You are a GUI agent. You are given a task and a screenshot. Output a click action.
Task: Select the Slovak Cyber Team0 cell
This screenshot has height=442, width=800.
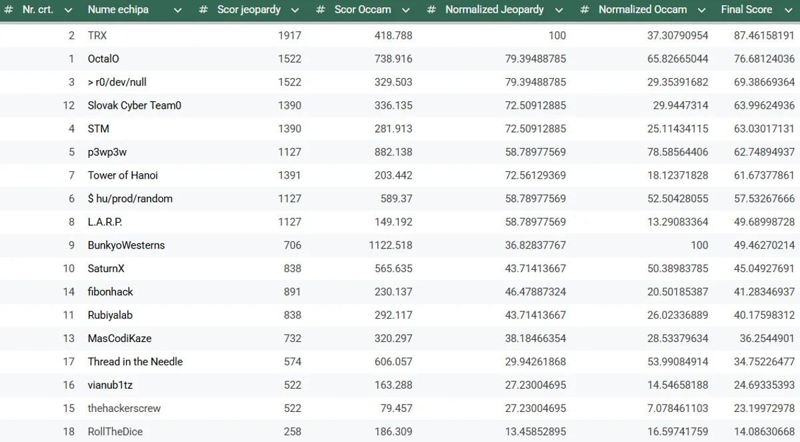pos(134,105)
